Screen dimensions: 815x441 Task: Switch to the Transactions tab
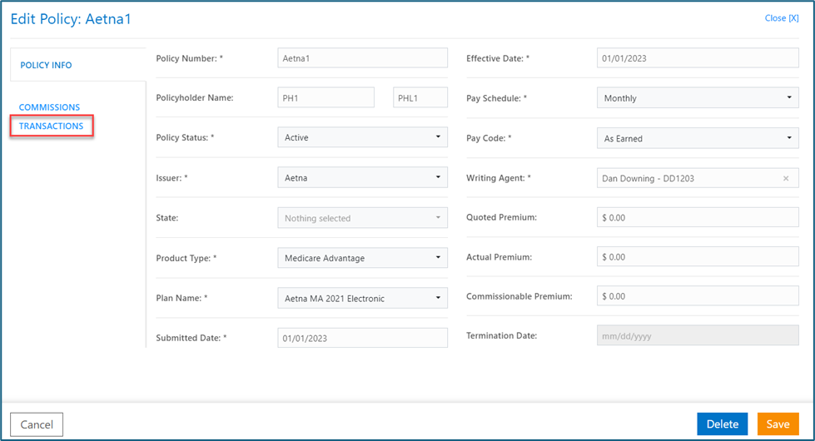[52, 126]
